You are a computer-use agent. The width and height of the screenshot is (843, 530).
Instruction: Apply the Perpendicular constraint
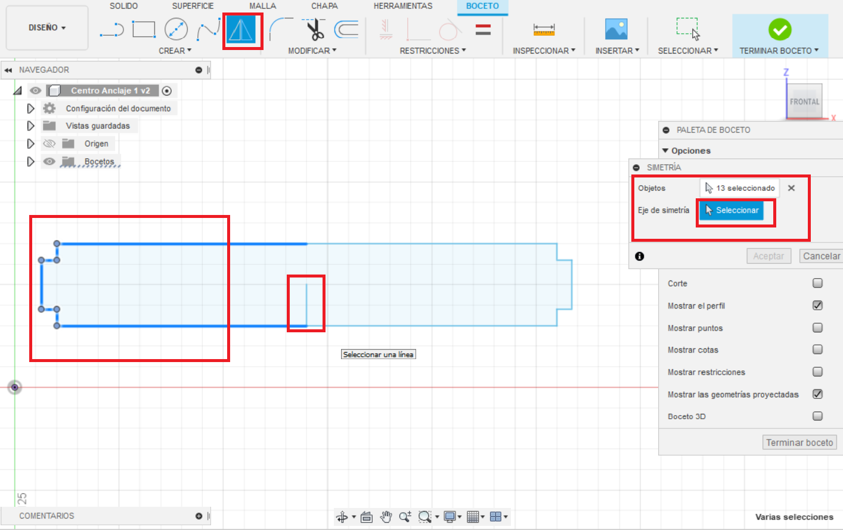tap(418, 29)
